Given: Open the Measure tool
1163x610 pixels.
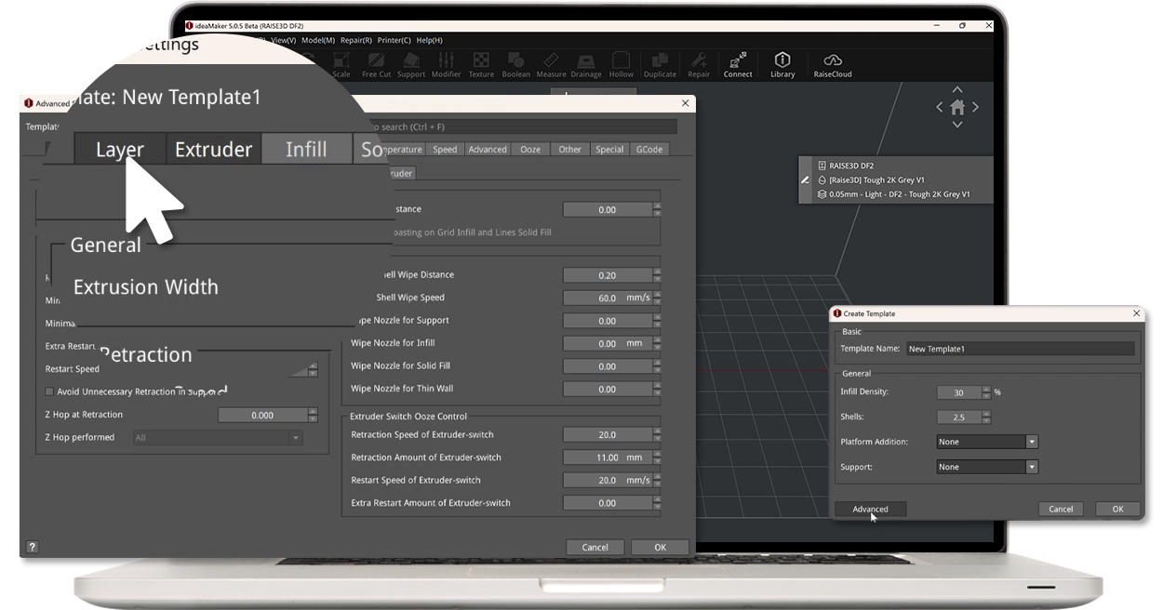Looking at the screenshot, I should point(550,63).
